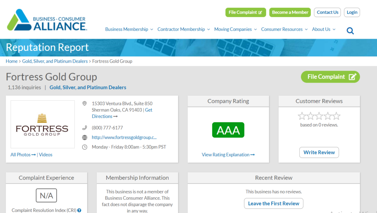The width and height of the screenshot is (377, 213).
Task: Click the Become a Member button
Action: click(290, 12)
